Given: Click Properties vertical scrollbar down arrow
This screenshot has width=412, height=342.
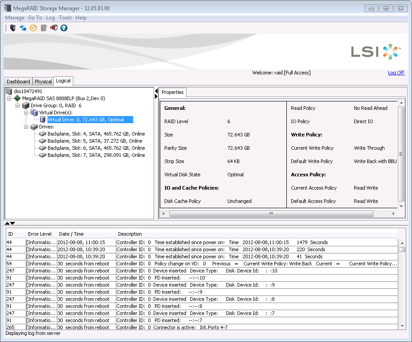Looking at the screenshot, I should pyautogui.click(x=401, y=206).
